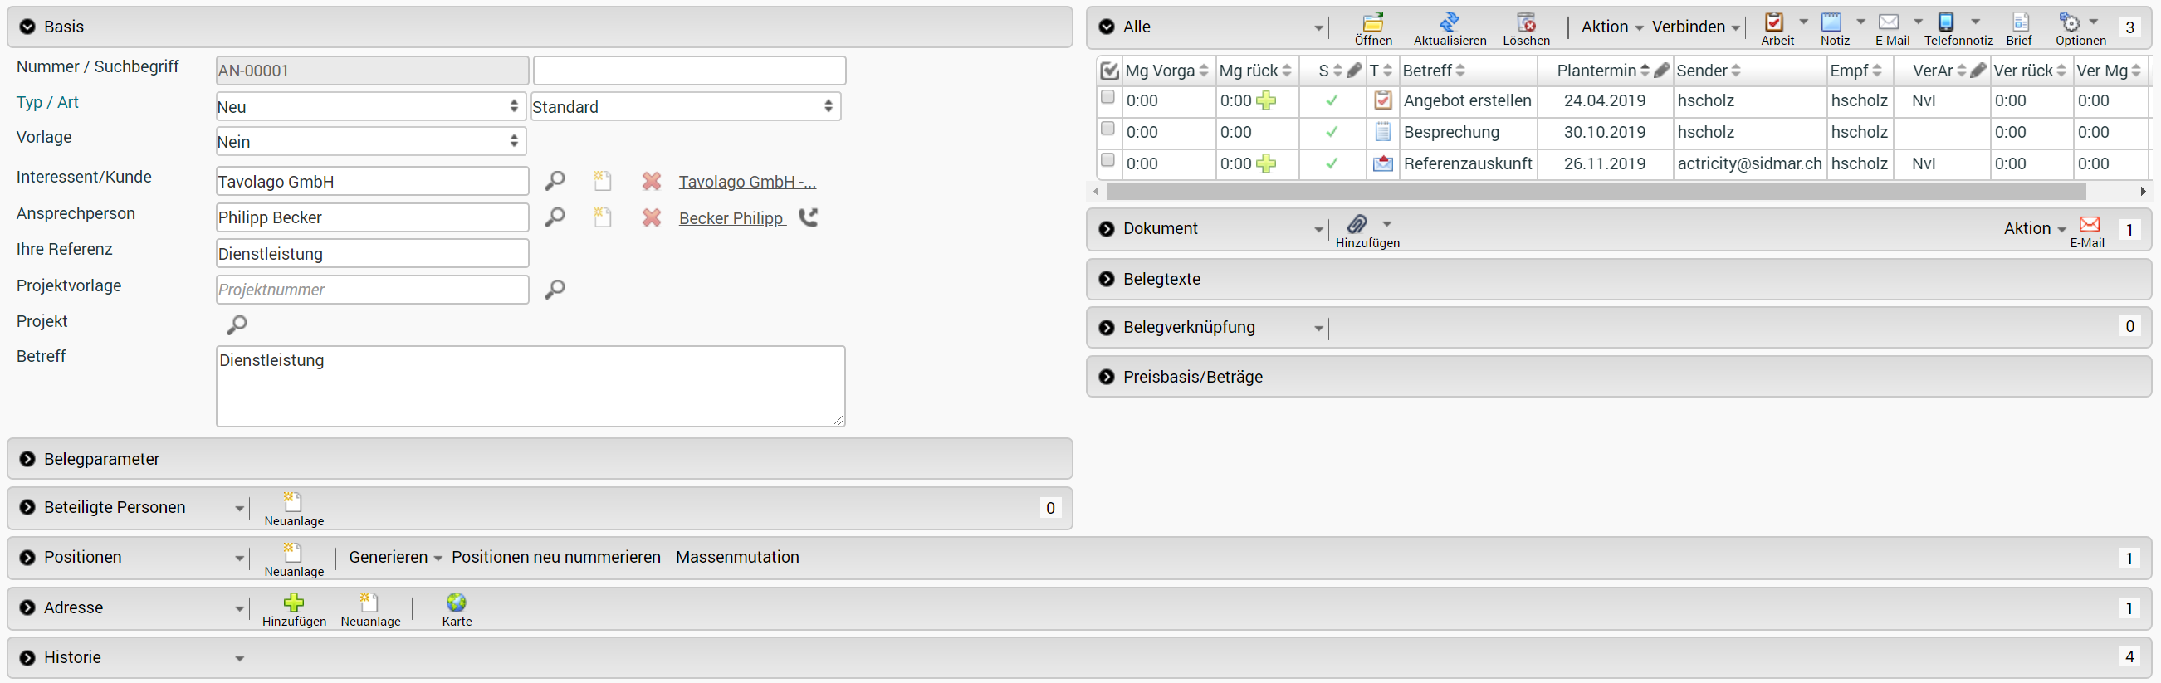Open Aktion menu in Alle toolbar

1611,27
